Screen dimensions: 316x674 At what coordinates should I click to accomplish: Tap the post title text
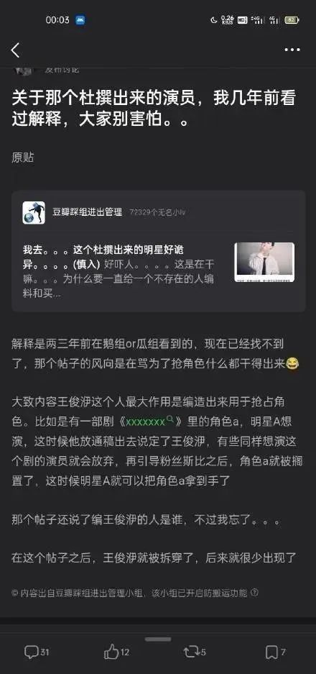[x=154, y=109]
